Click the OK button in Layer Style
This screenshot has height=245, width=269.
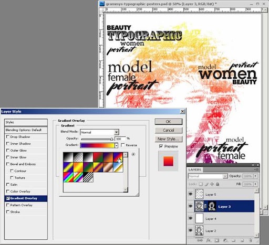[169, 122]
